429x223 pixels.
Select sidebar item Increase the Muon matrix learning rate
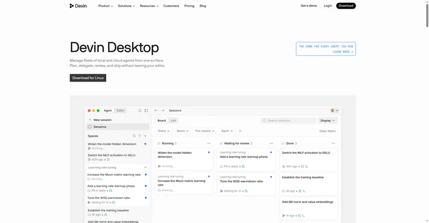coord(117,177)
